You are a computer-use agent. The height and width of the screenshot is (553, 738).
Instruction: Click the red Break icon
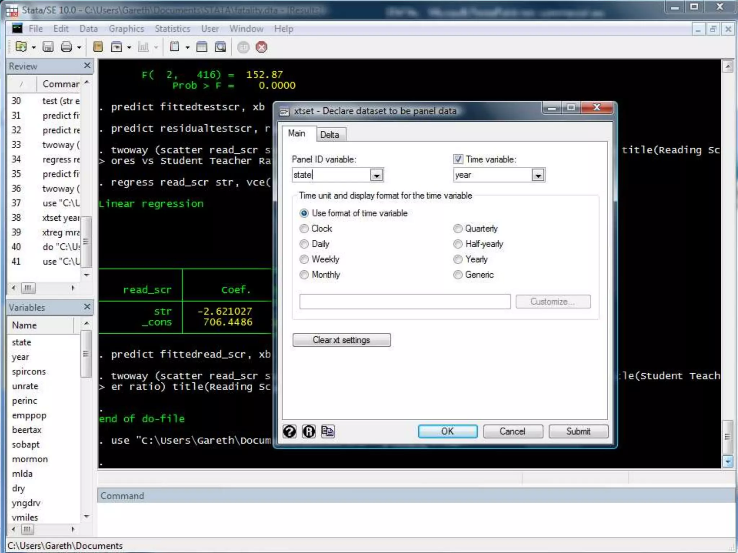click(x=262, y=47)
